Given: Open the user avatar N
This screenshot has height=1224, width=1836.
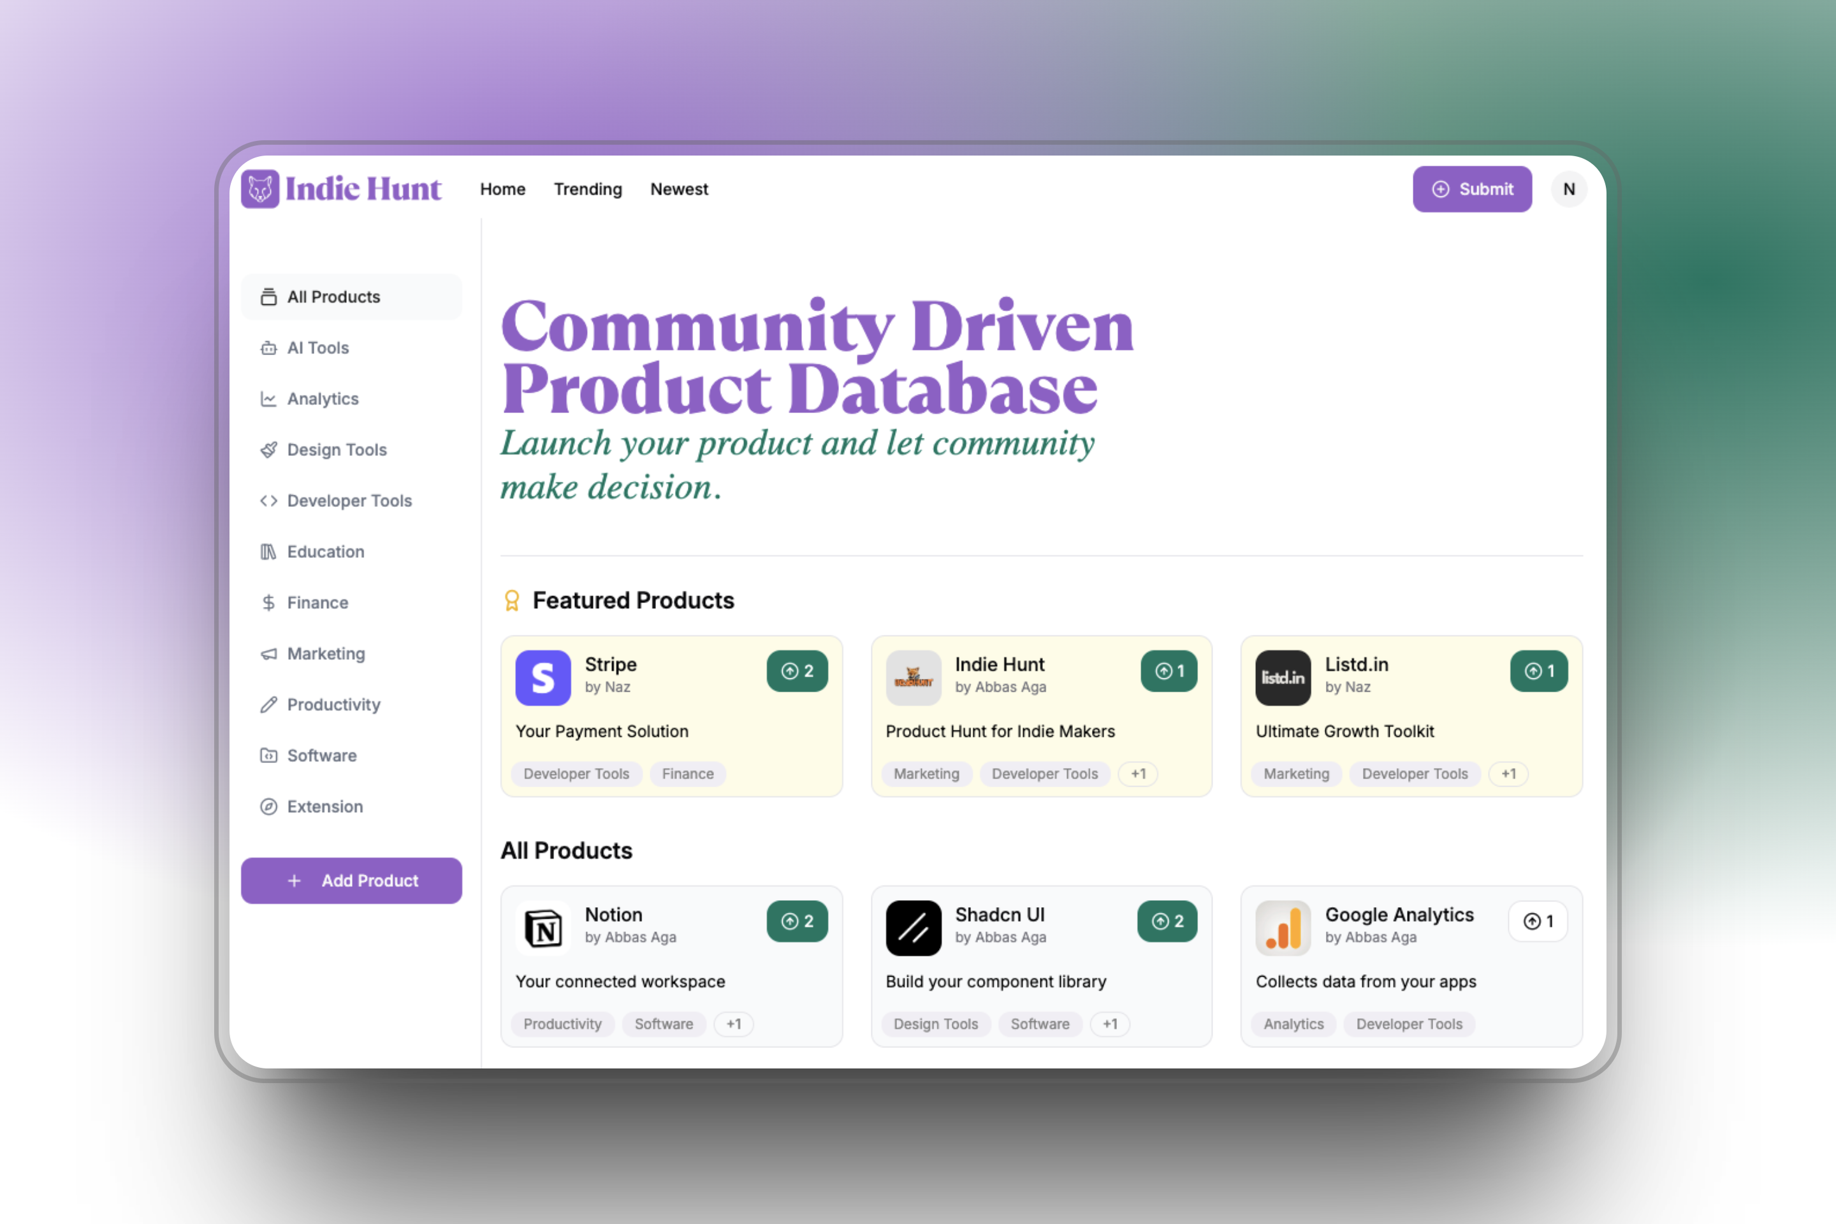Looking at the screenshot, I should (1569, 189).
